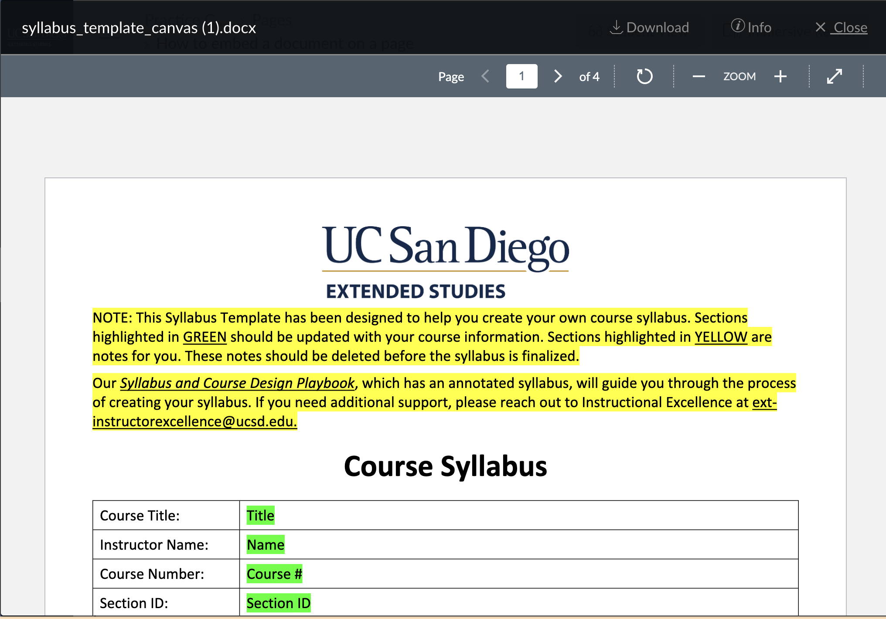Click the Course Syllabus heading
This screenshot has height=619, width=886.
pyautogui.click(x=445, y=466)
